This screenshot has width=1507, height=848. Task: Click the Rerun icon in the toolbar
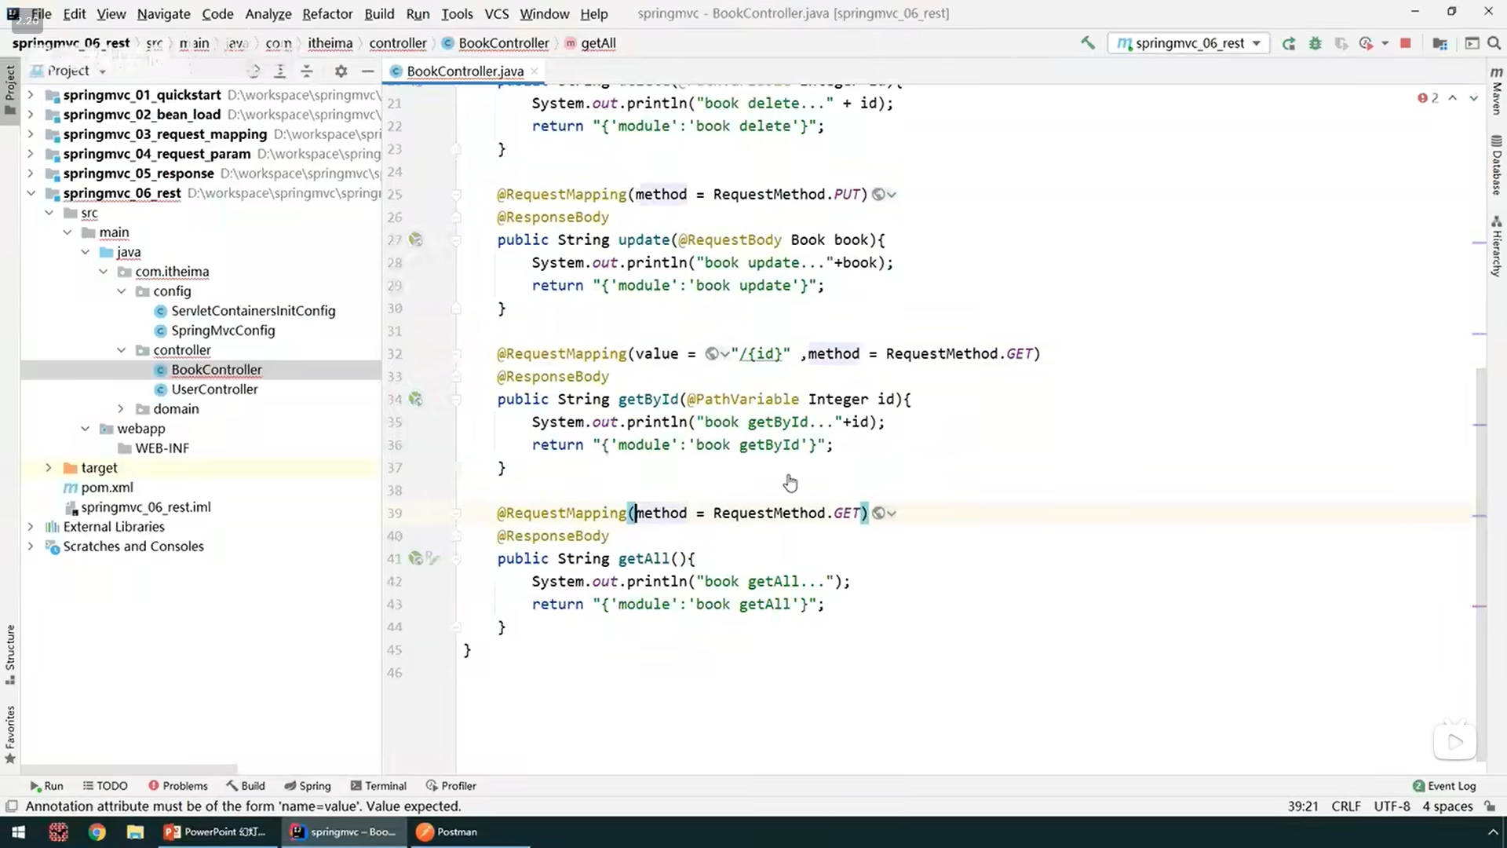[1289, 43]
